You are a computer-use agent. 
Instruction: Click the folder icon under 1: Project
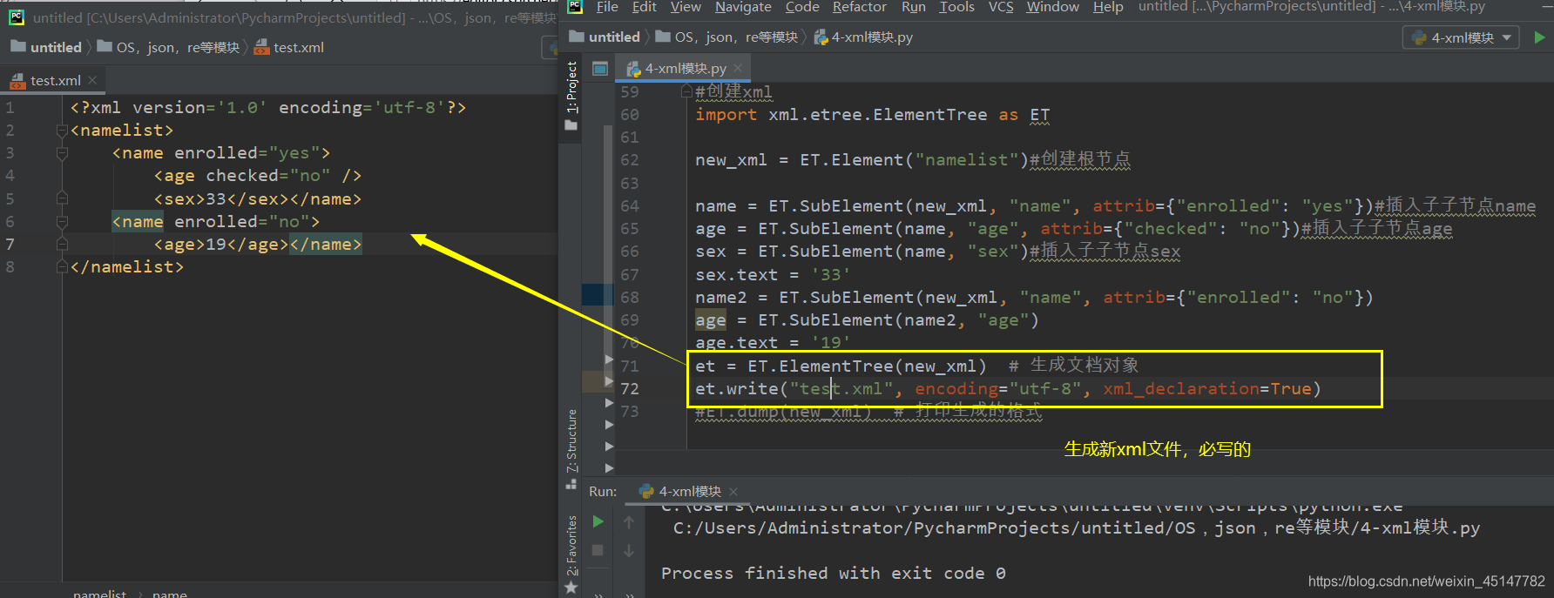(x=571, y=125)
